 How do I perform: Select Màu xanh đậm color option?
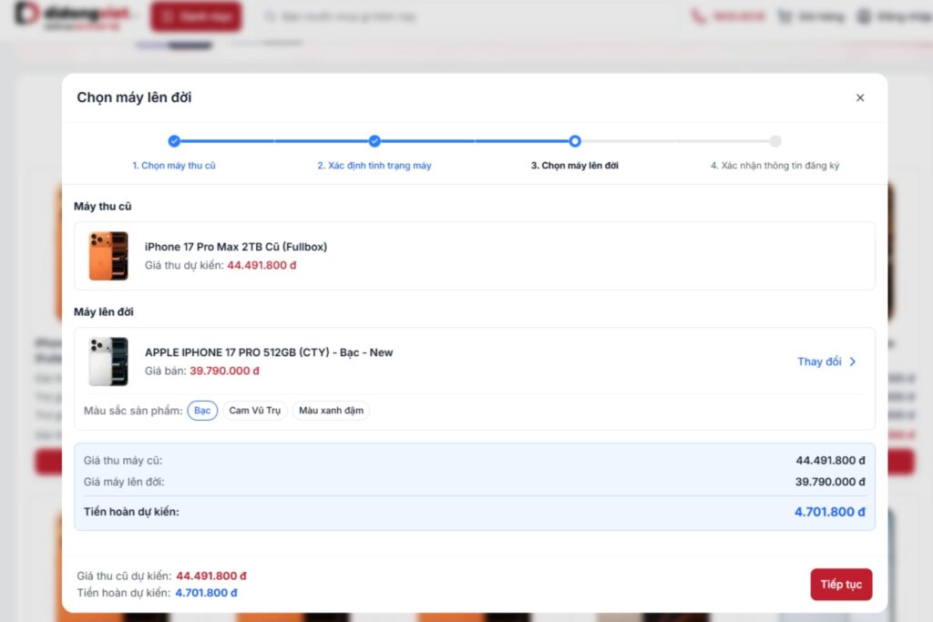[x=331, y=411]
